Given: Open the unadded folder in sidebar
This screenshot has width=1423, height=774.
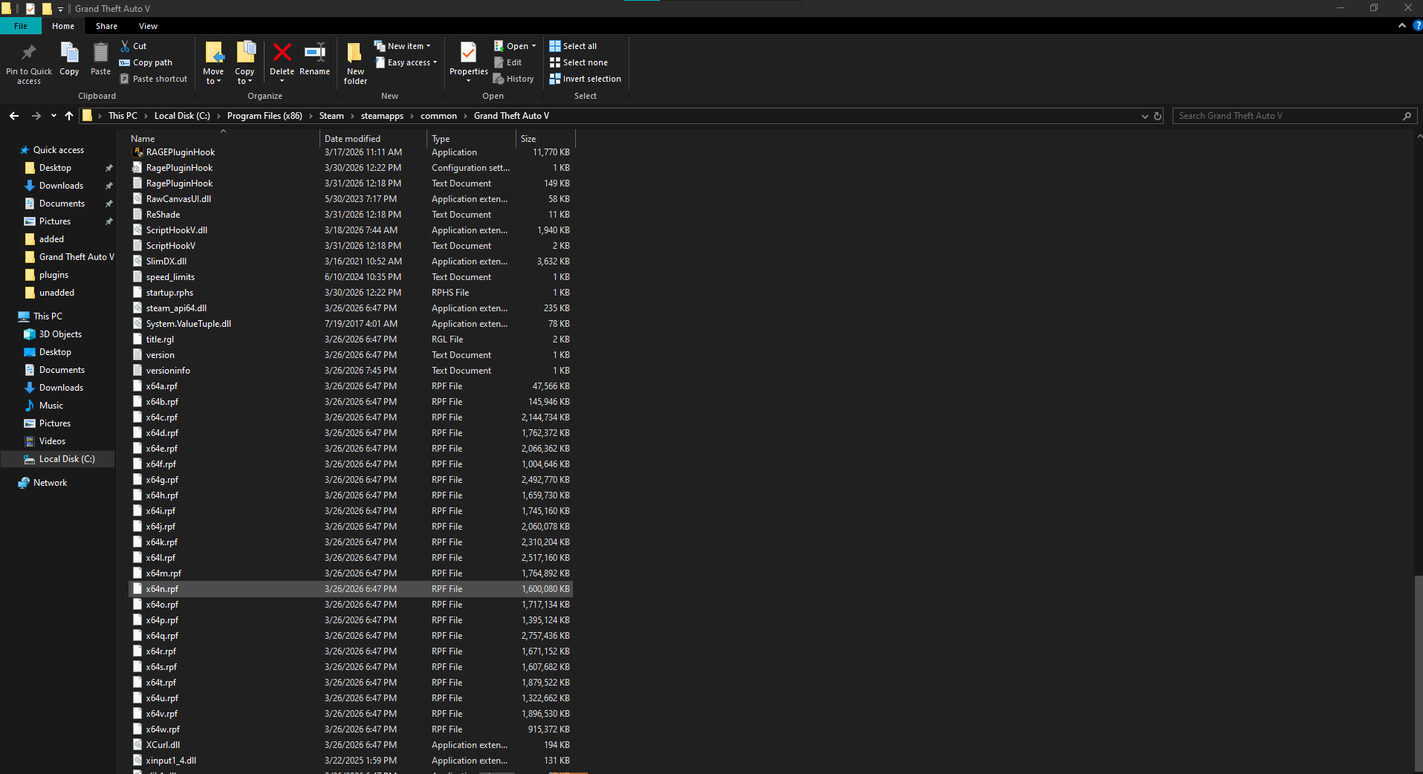Looking at the screenshot, I should 56,293.
